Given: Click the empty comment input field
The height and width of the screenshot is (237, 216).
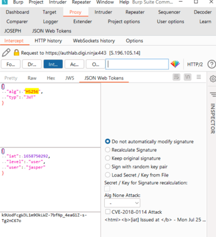Looking at the screenshot, I should pyautogui.click(x=137, y=64).
